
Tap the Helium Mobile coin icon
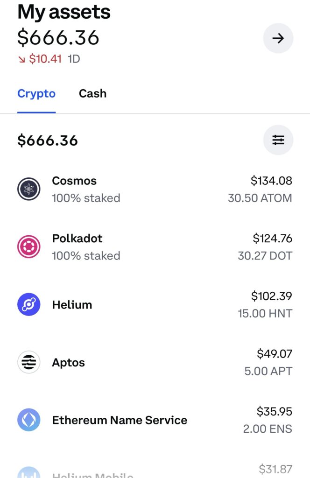[28, 472]
